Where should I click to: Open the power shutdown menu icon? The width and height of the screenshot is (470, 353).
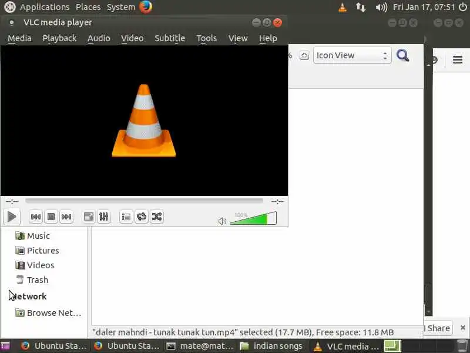463,7
